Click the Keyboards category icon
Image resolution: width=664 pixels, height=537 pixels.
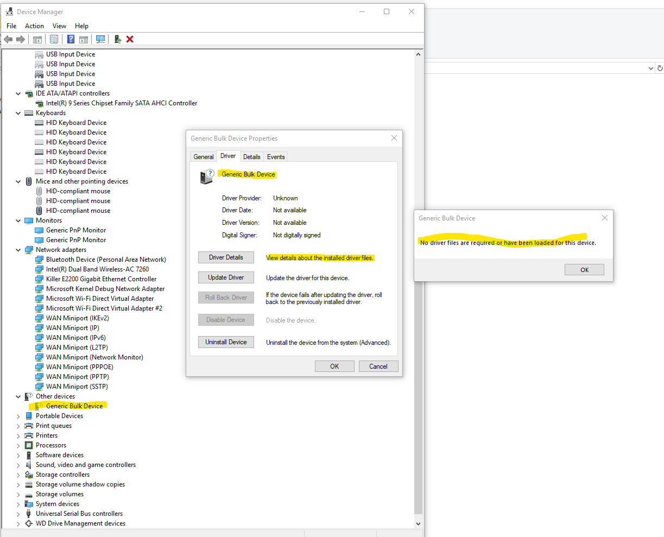[29, 113]
